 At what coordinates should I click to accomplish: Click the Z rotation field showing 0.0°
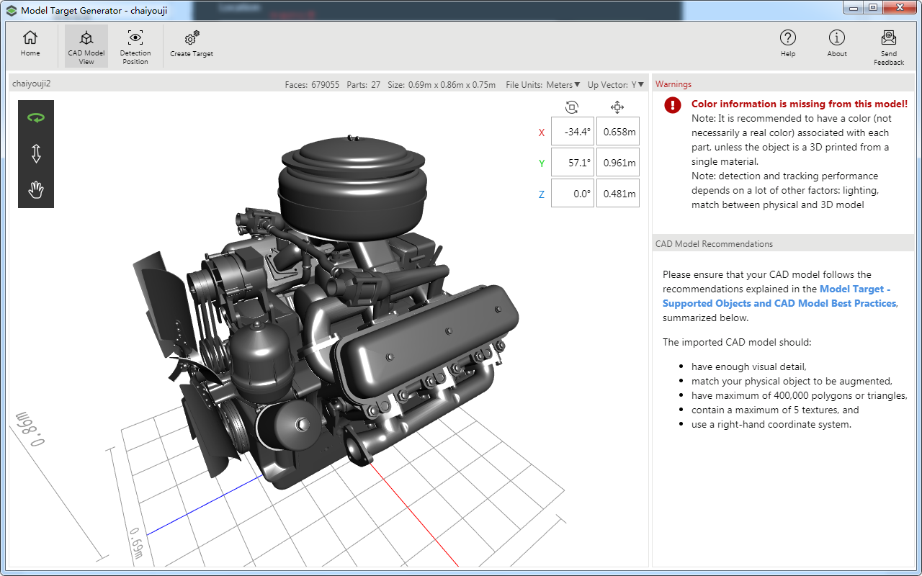(x=573, y=194)
